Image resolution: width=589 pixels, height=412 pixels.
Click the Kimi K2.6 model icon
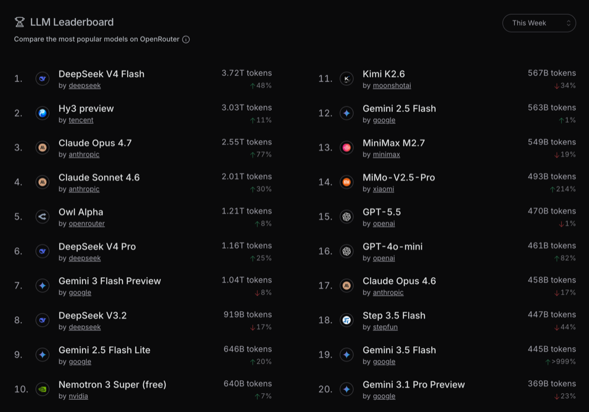347,78
